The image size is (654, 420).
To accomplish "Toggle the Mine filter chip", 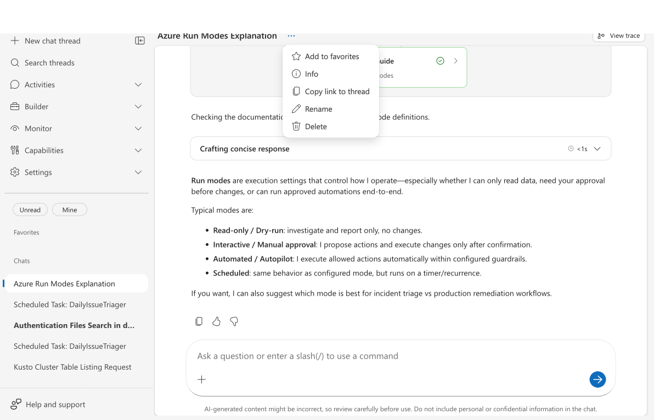I will 70,210.
